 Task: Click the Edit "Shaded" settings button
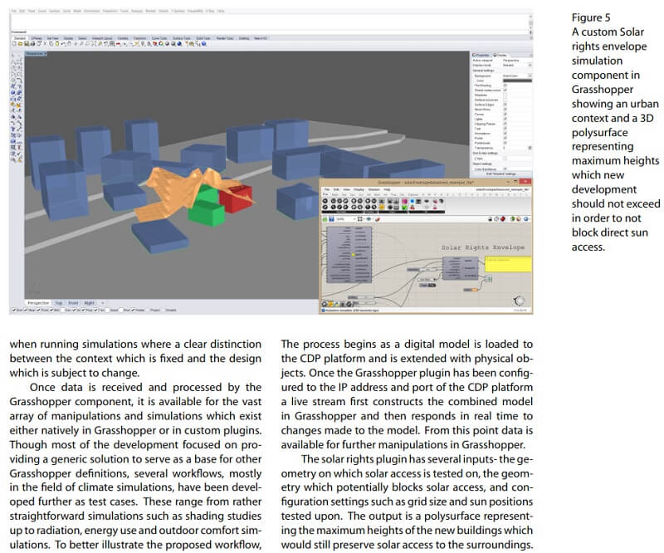tap(500, 174)
